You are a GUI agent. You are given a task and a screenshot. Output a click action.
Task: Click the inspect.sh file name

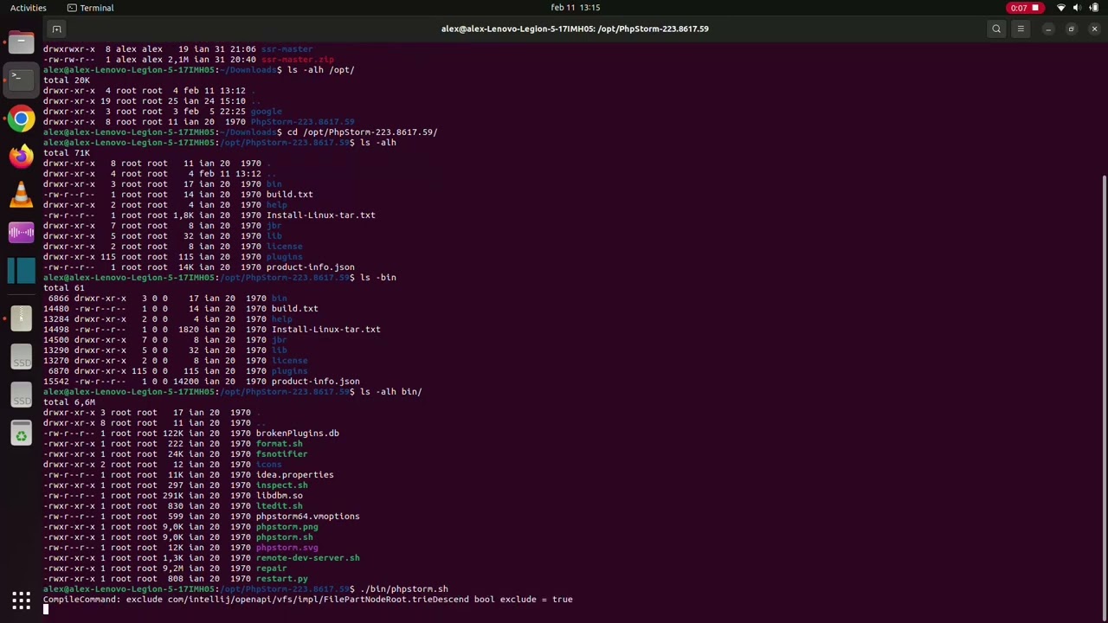click(x=281, y=485)
